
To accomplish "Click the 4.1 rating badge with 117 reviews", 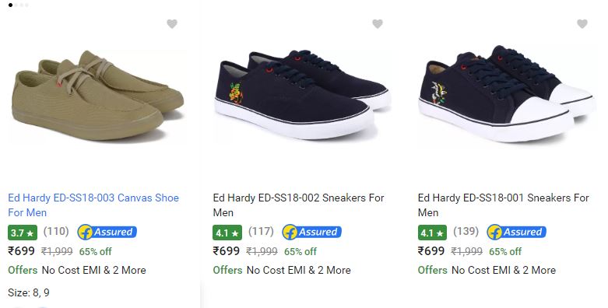I will (227, 233).
